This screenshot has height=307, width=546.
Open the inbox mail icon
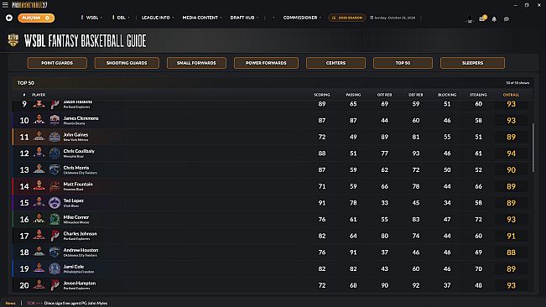(x=482, y=18)
